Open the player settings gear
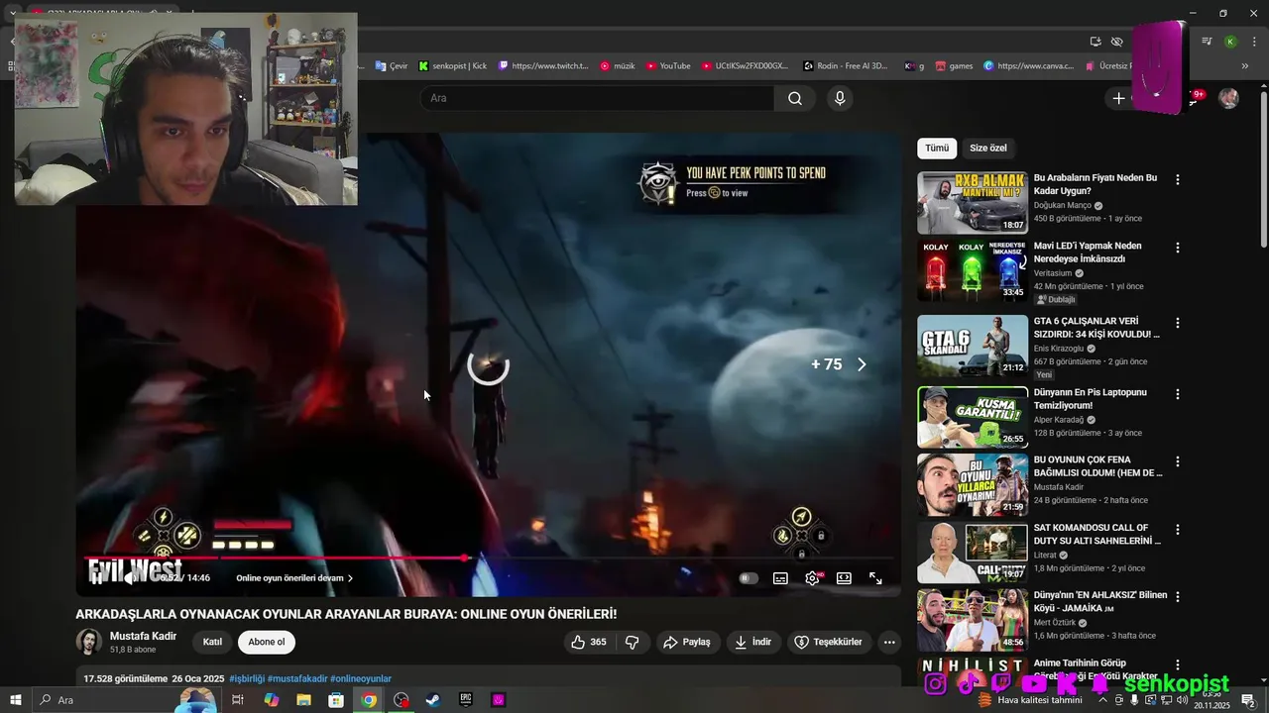This screenshot has width=1269, height=713. click(812, 578)
